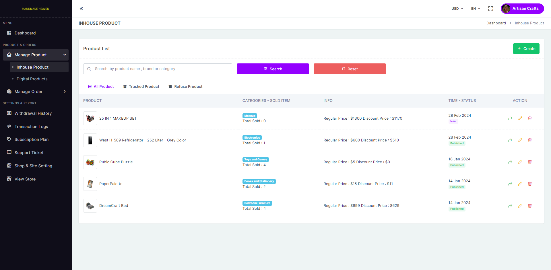Open Digital Products in sidebar
The height and width of the screenshot is (270, 551).
[32, 79]
